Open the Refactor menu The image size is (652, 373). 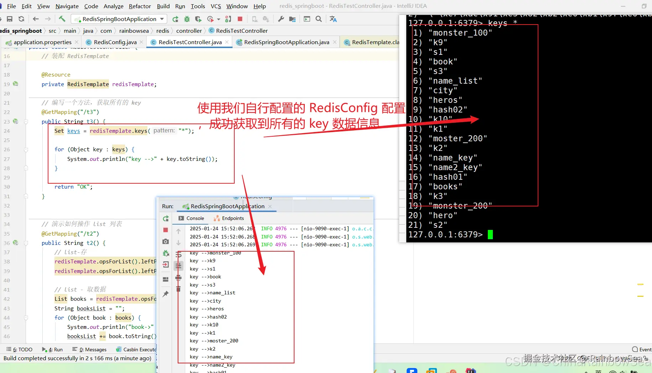pos(140,6)
